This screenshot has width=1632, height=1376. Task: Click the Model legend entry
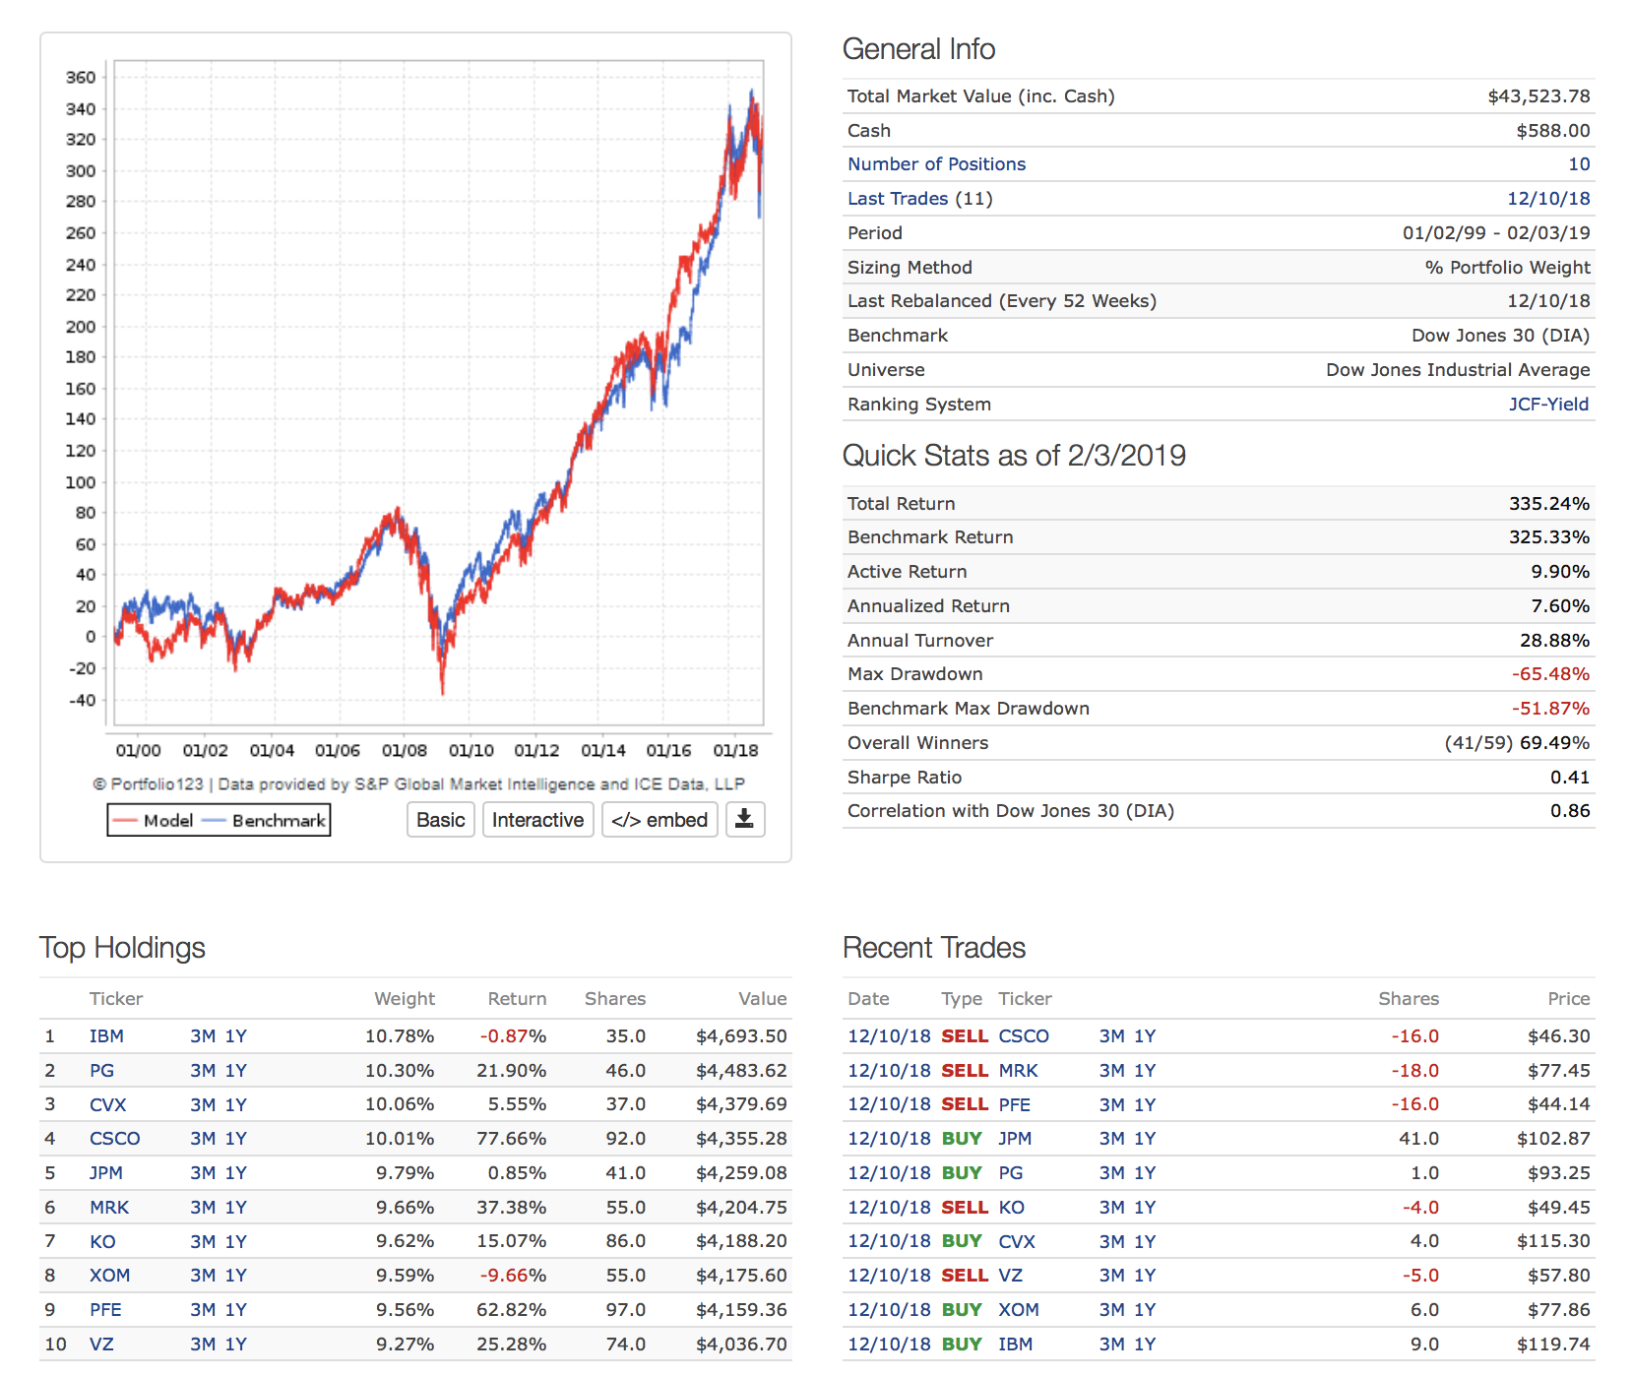(154, 821)
